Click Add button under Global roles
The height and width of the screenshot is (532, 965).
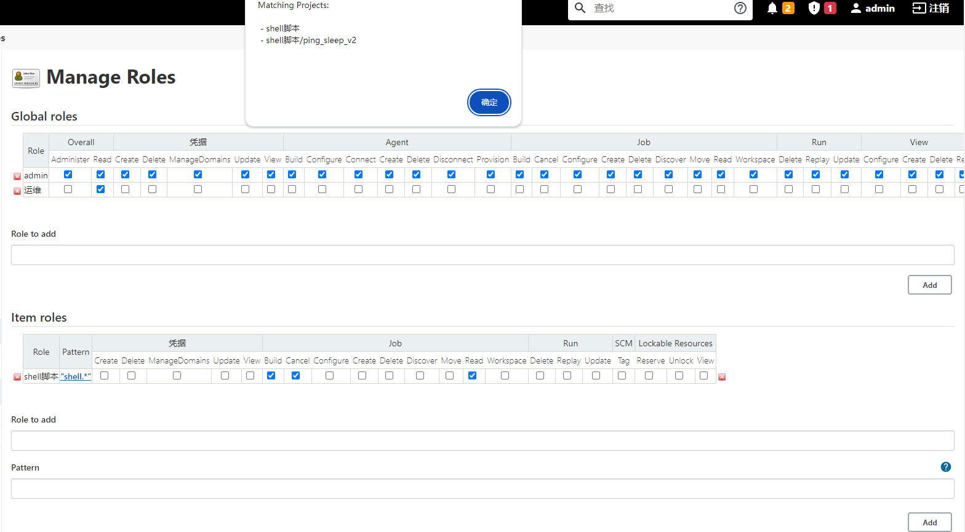[x=929, y=285]
